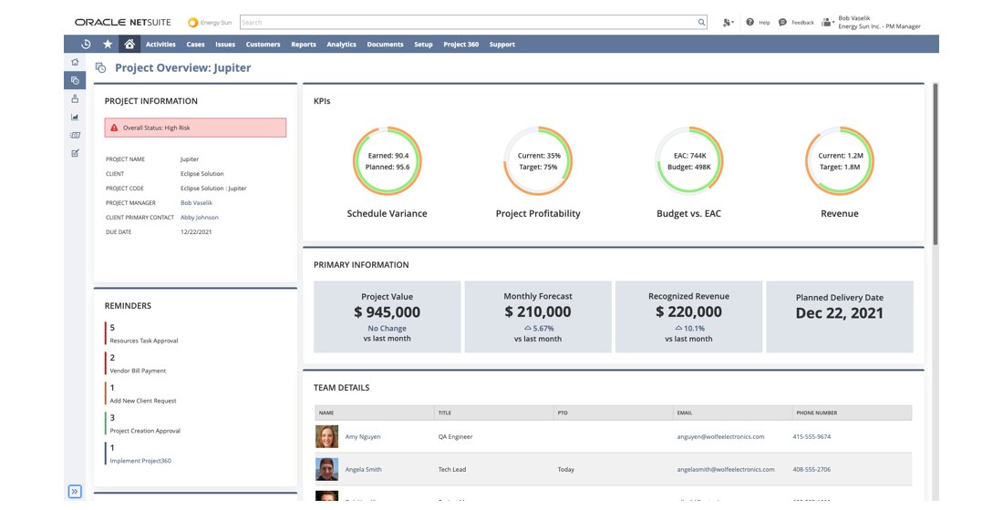
Task: Open the Project 360 menu
Action: click(460, 44)
